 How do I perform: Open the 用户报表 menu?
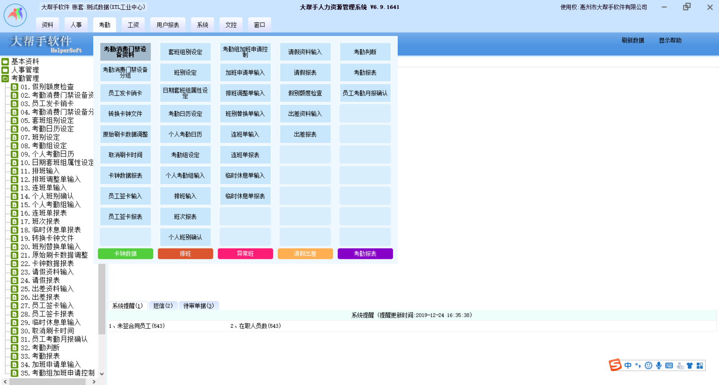pos(168,25)
